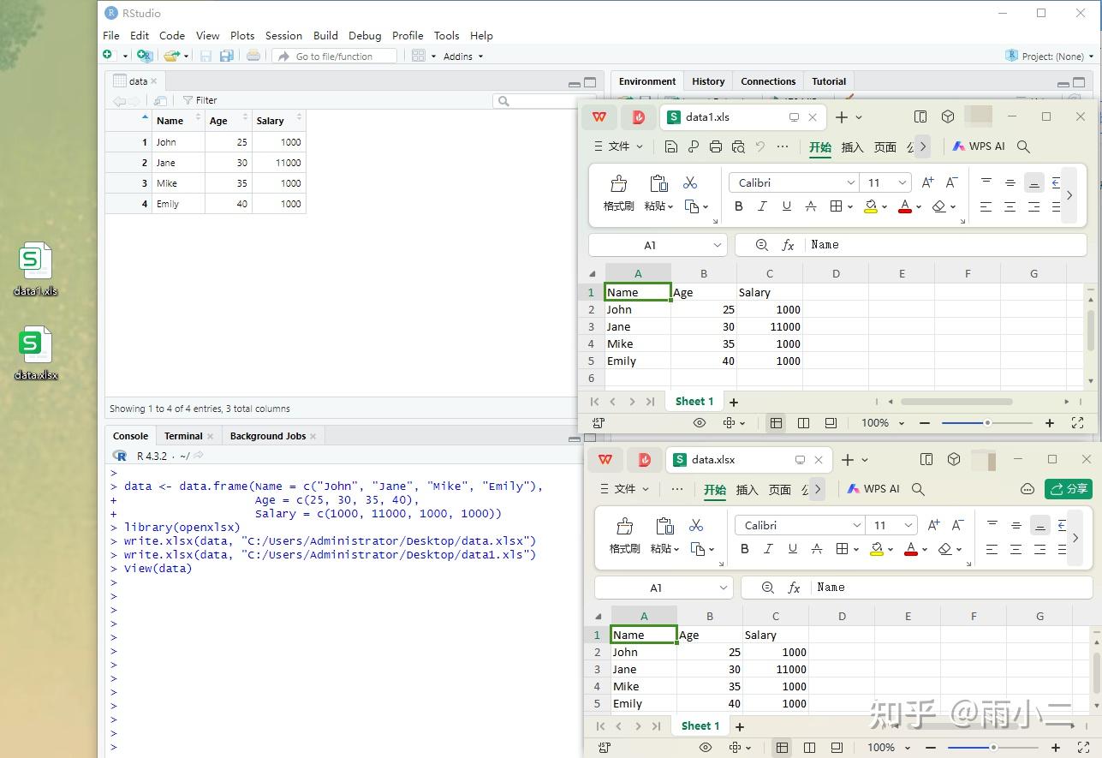The height and width of the screenshot is (758, 1102).
Task: Toggle eye protection mode in data1.xls status bar
Action: point(700,423)
